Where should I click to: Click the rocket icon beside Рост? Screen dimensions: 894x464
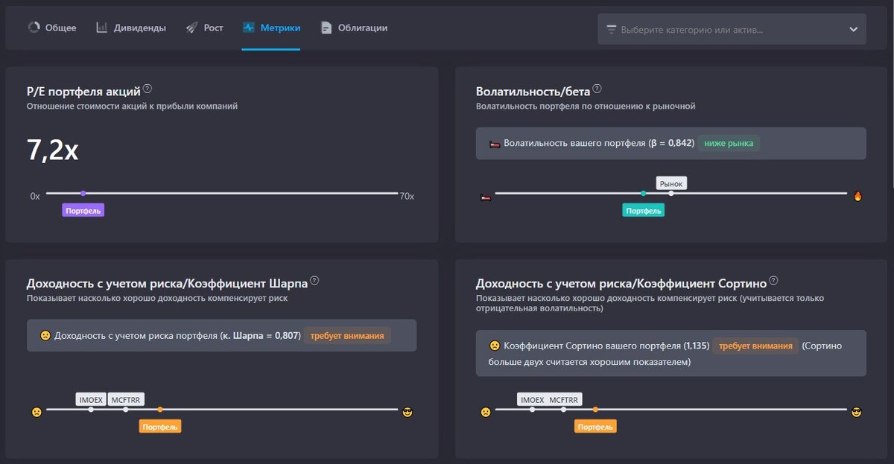pyautogui.click(x=191, y=28)
